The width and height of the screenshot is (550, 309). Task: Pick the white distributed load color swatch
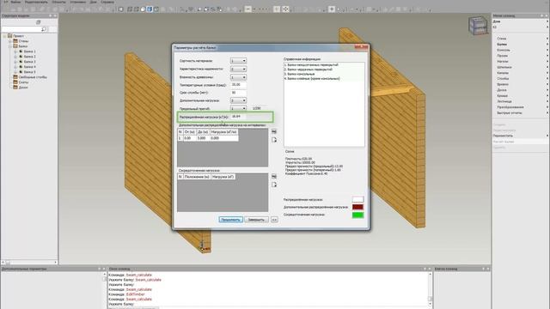click(x=357, y=199)
